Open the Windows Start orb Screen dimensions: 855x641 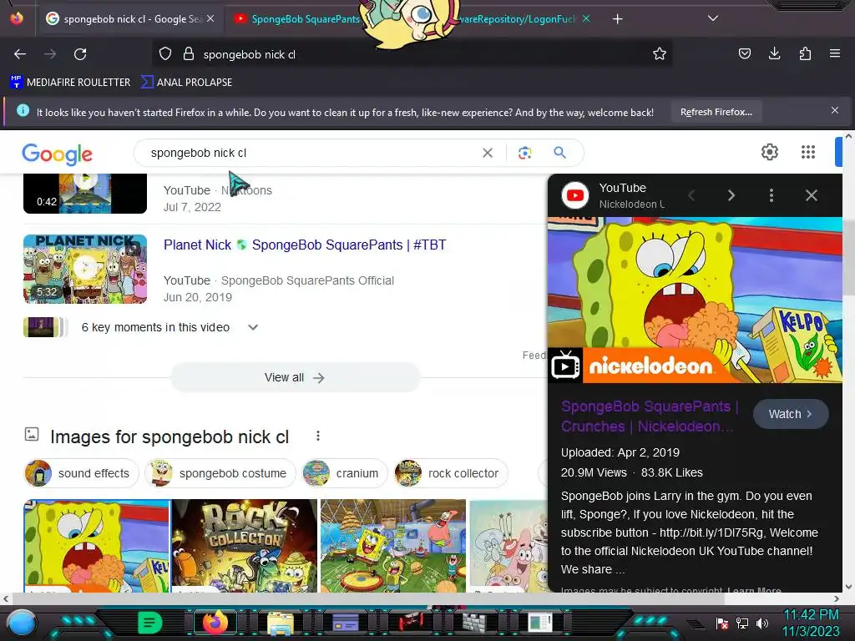pos(22,623)
